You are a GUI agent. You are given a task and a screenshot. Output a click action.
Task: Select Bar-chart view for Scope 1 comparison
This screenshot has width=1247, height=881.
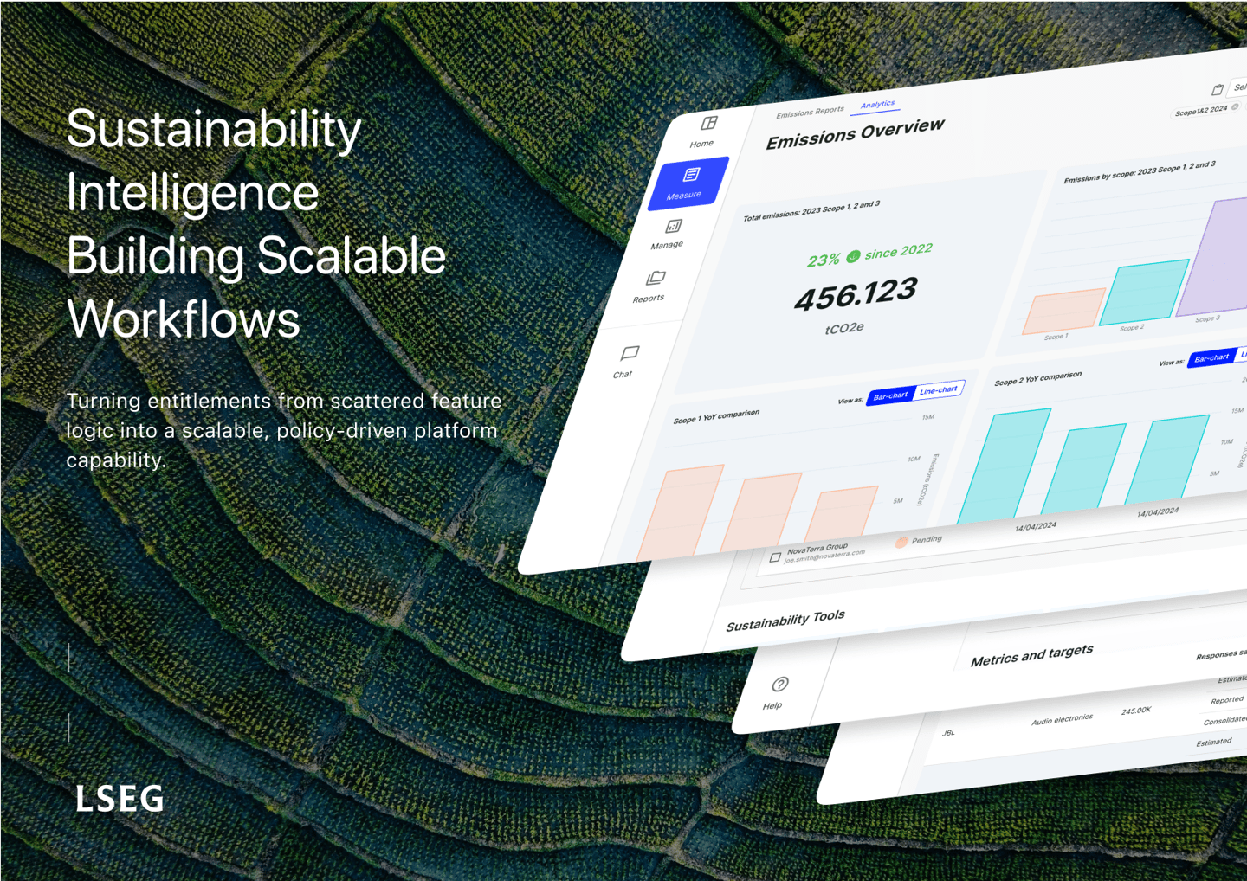click(x=890, y=395)
